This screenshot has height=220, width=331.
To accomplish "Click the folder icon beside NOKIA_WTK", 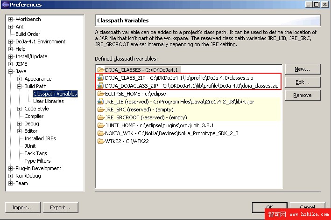I will (101, 133).
